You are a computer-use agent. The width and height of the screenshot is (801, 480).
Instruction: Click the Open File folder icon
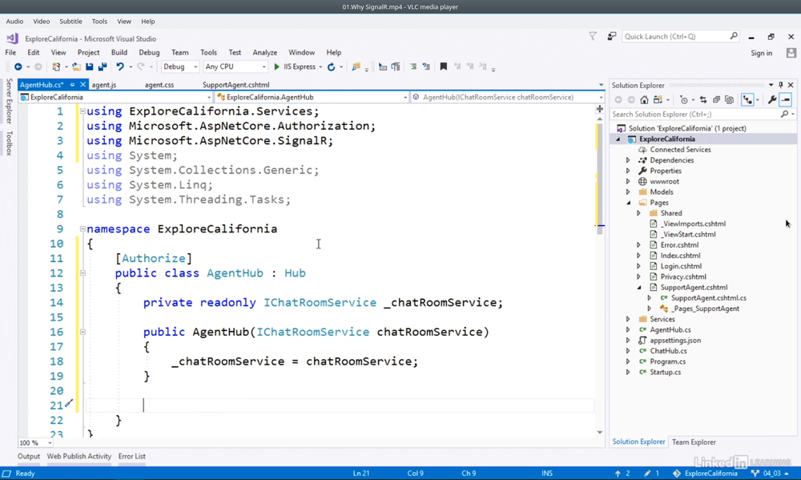[x=76, y=67]
